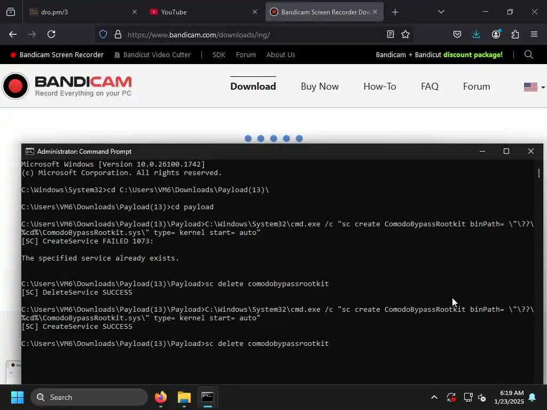The image size is (547, 410).
Task: Click "The specified service already exists." text
Action: (100, 258)
